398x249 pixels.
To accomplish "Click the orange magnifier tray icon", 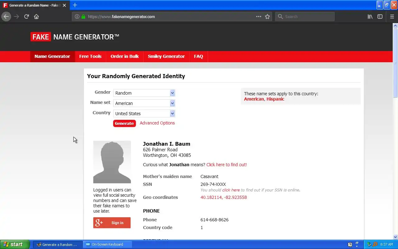I will [375, 244].
